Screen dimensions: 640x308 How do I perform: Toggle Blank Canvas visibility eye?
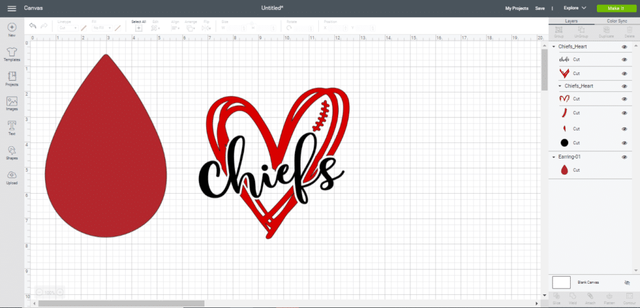click(627, 282)
